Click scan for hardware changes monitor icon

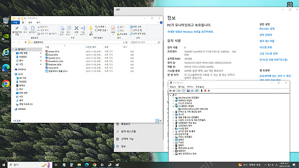pyautogui.click(x=197, y=91)
